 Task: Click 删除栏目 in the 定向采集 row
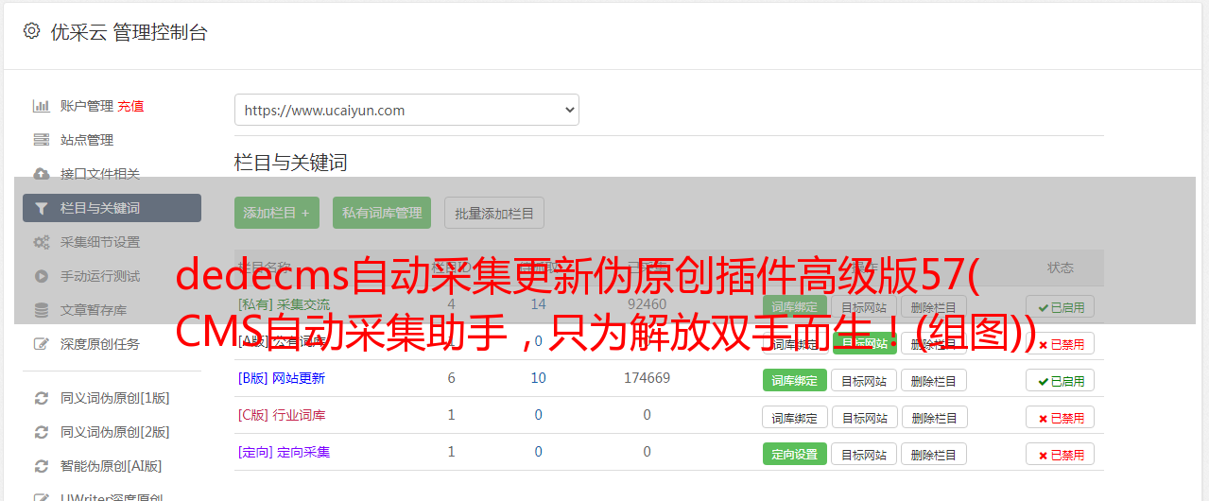pos(933,454)
